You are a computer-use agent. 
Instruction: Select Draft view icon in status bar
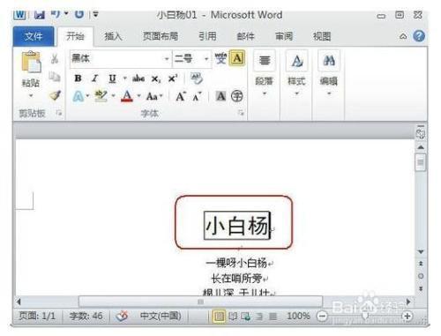pos(273,317)
